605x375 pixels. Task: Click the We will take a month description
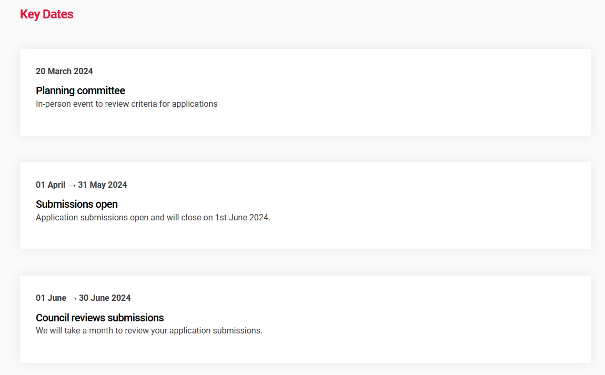pyautogui.click(x=149, y=331)
